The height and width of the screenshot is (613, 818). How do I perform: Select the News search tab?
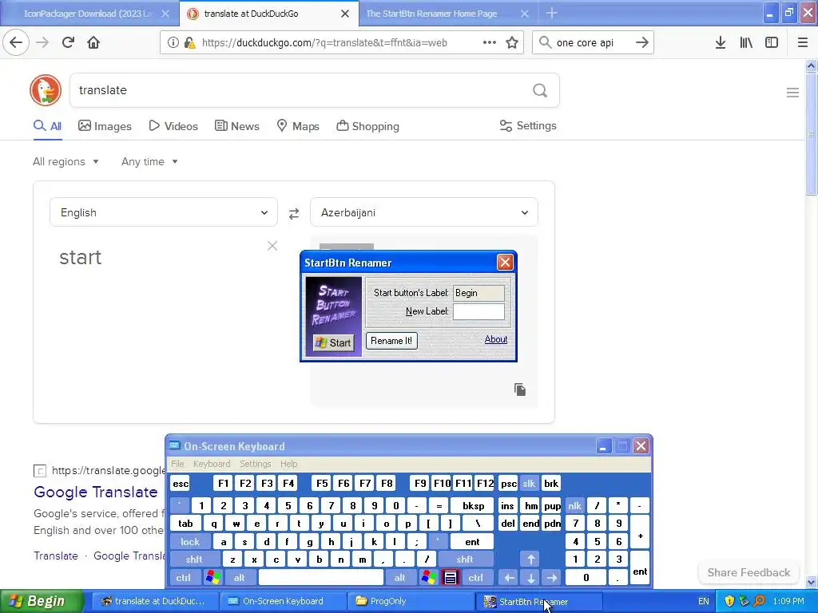237,126
